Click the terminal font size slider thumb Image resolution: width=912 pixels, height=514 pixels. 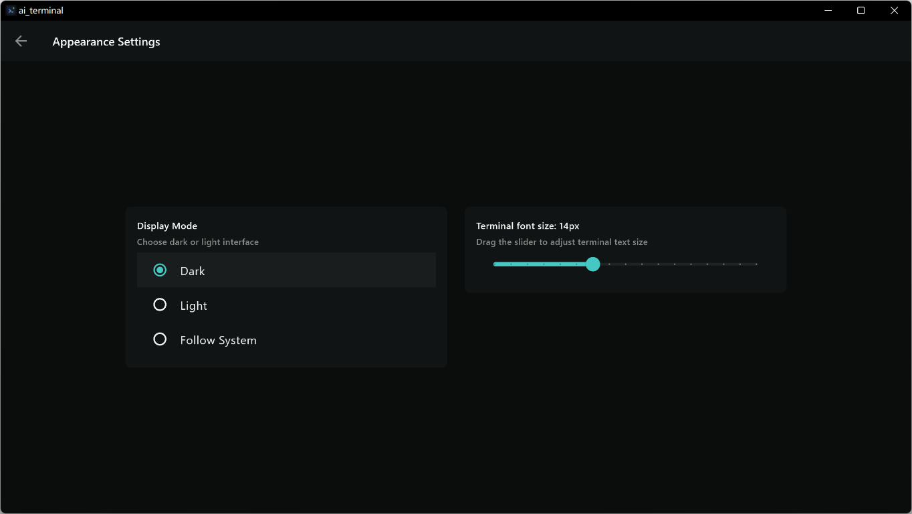tap(592, 264)
